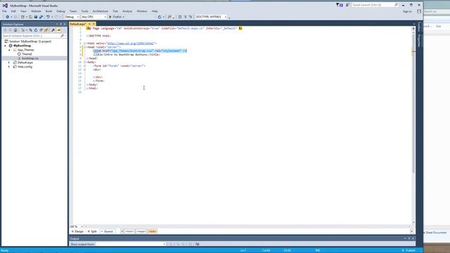The height and width of the screenshot is (253, 450).
Task: Switch to Split view
Action: tap(92, 231)
